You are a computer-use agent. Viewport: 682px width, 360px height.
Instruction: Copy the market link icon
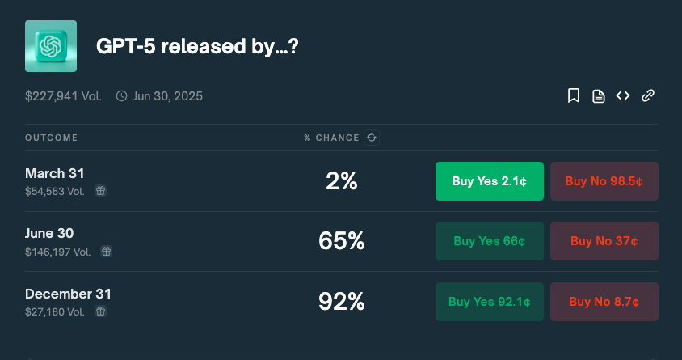point(648,95)
